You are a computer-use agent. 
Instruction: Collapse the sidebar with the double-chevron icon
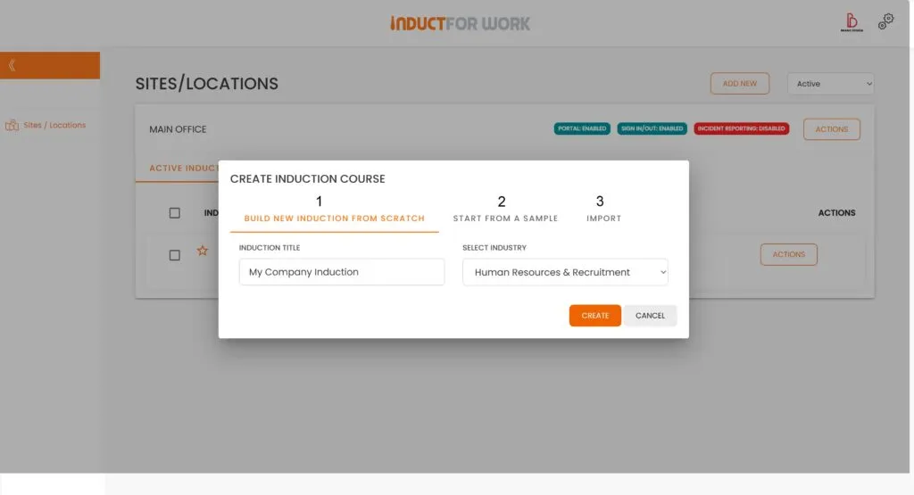[x=12, y=65]
